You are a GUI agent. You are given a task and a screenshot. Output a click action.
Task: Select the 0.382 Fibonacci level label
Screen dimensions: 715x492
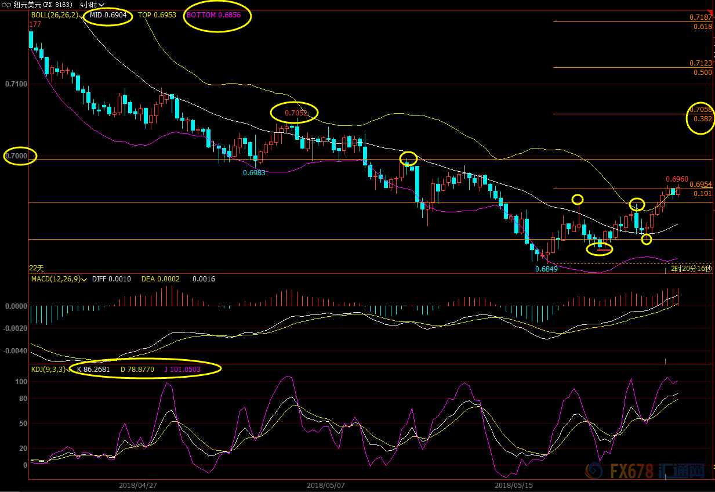coord(702,119)
